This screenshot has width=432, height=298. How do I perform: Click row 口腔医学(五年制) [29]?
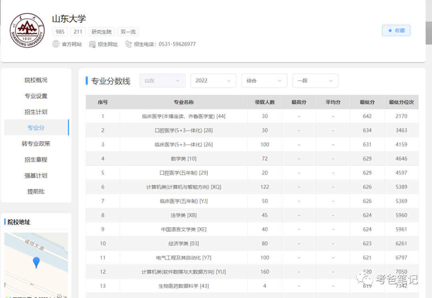pyautogui.click(x=252, y=173)
